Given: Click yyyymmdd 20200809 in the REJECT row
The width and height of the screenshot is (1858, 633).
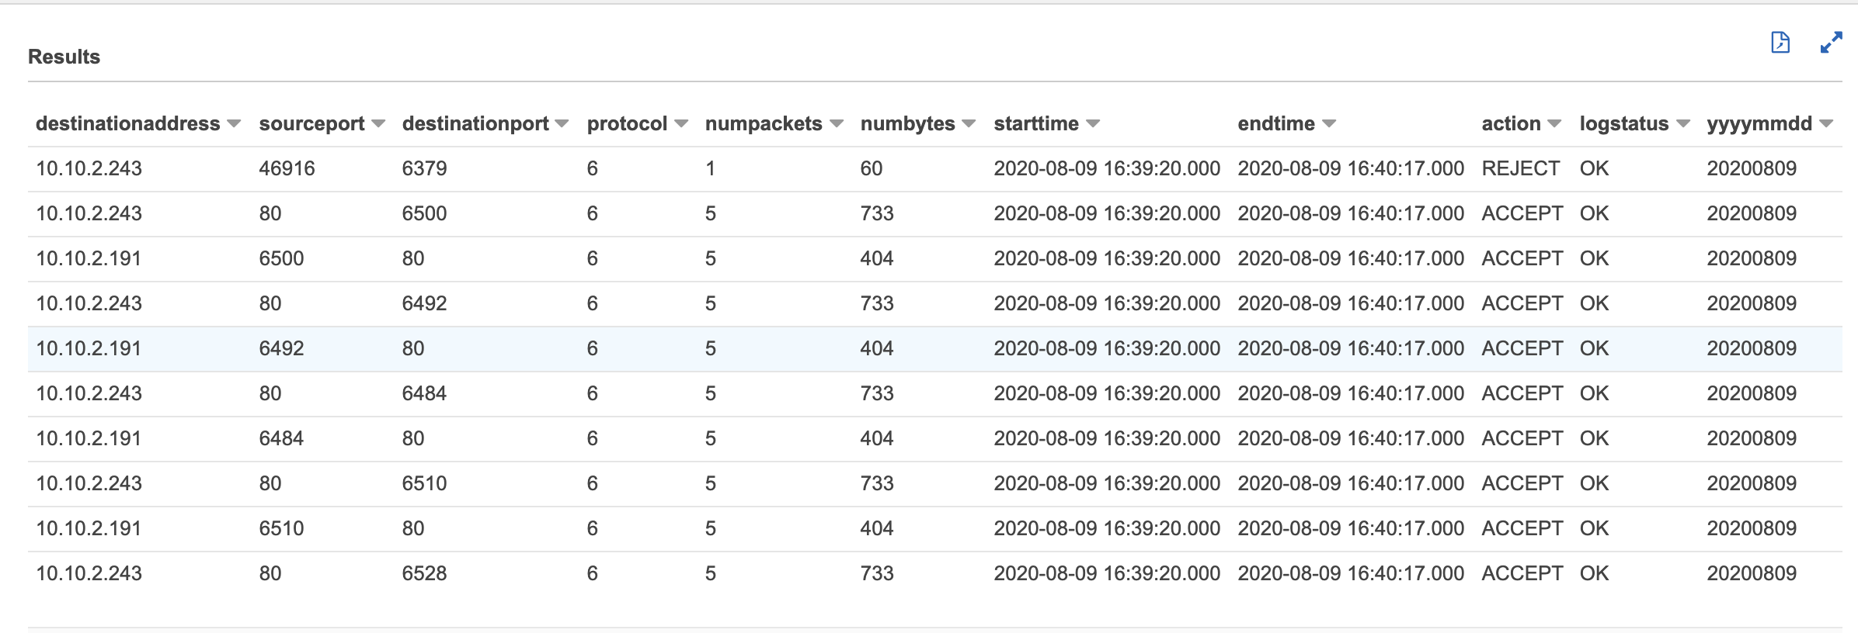Looking at the screenshot, I should click(1752, 168).
